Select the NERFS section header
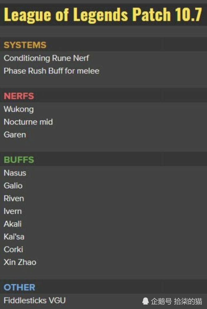This screenshot has width=207, height=309. tap(19, 96)
